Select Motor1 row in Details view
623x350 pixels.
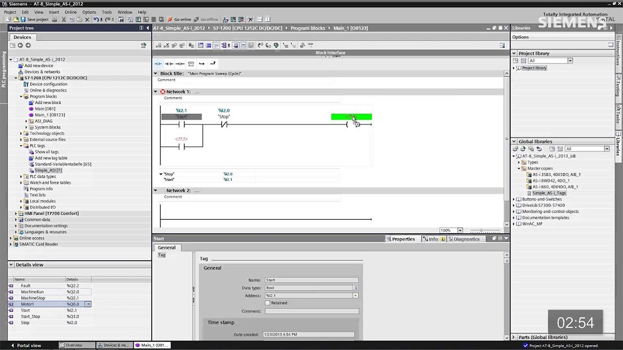(50, 304)
